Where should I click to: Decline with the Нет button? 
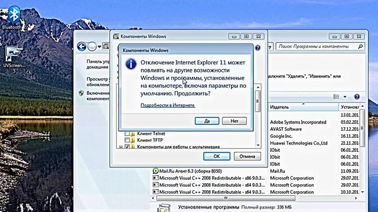point(234,121)
